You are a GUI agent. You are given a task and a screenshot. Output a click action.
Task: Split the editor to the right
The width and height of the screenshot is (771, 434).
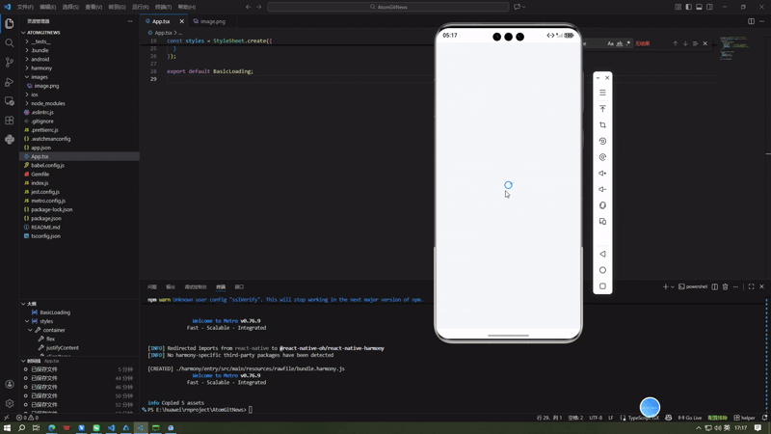tap(751, 21)
